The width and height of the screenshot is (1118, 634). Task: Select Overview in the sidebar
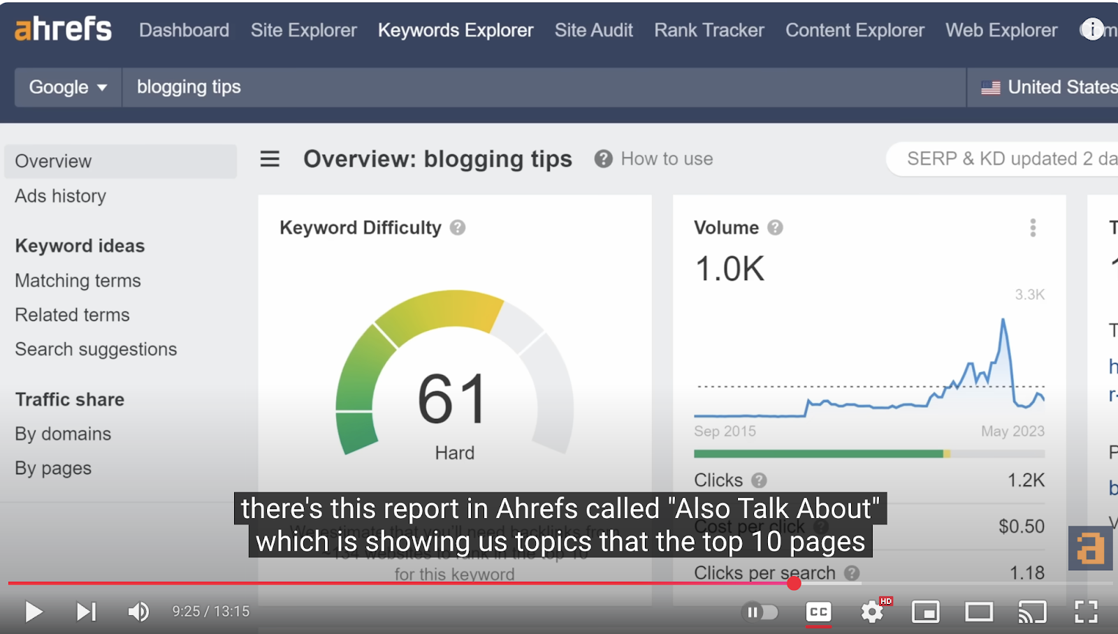click(x=120, y=161)
